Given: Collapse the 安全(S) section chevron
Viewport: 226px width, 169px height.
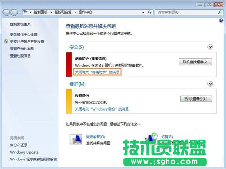Looking at the screenshot, I should click(x=210, y=47).
